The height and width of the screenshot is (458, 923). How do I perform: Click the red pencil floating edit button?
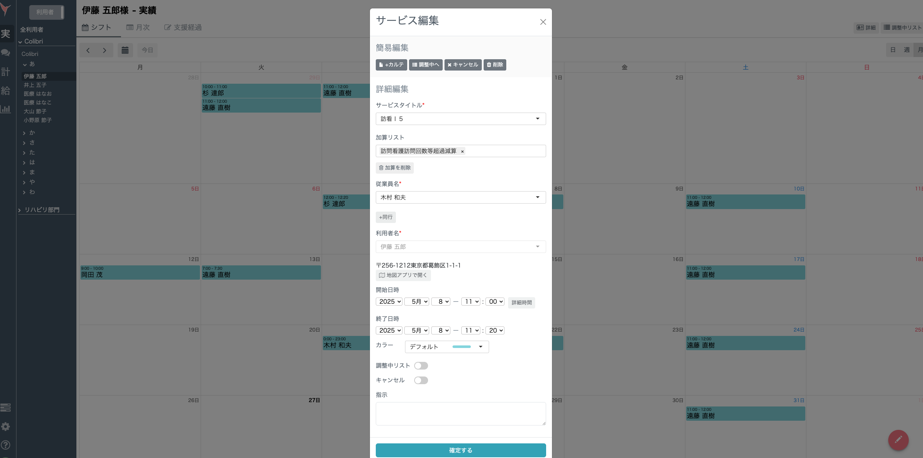point(898,440)
